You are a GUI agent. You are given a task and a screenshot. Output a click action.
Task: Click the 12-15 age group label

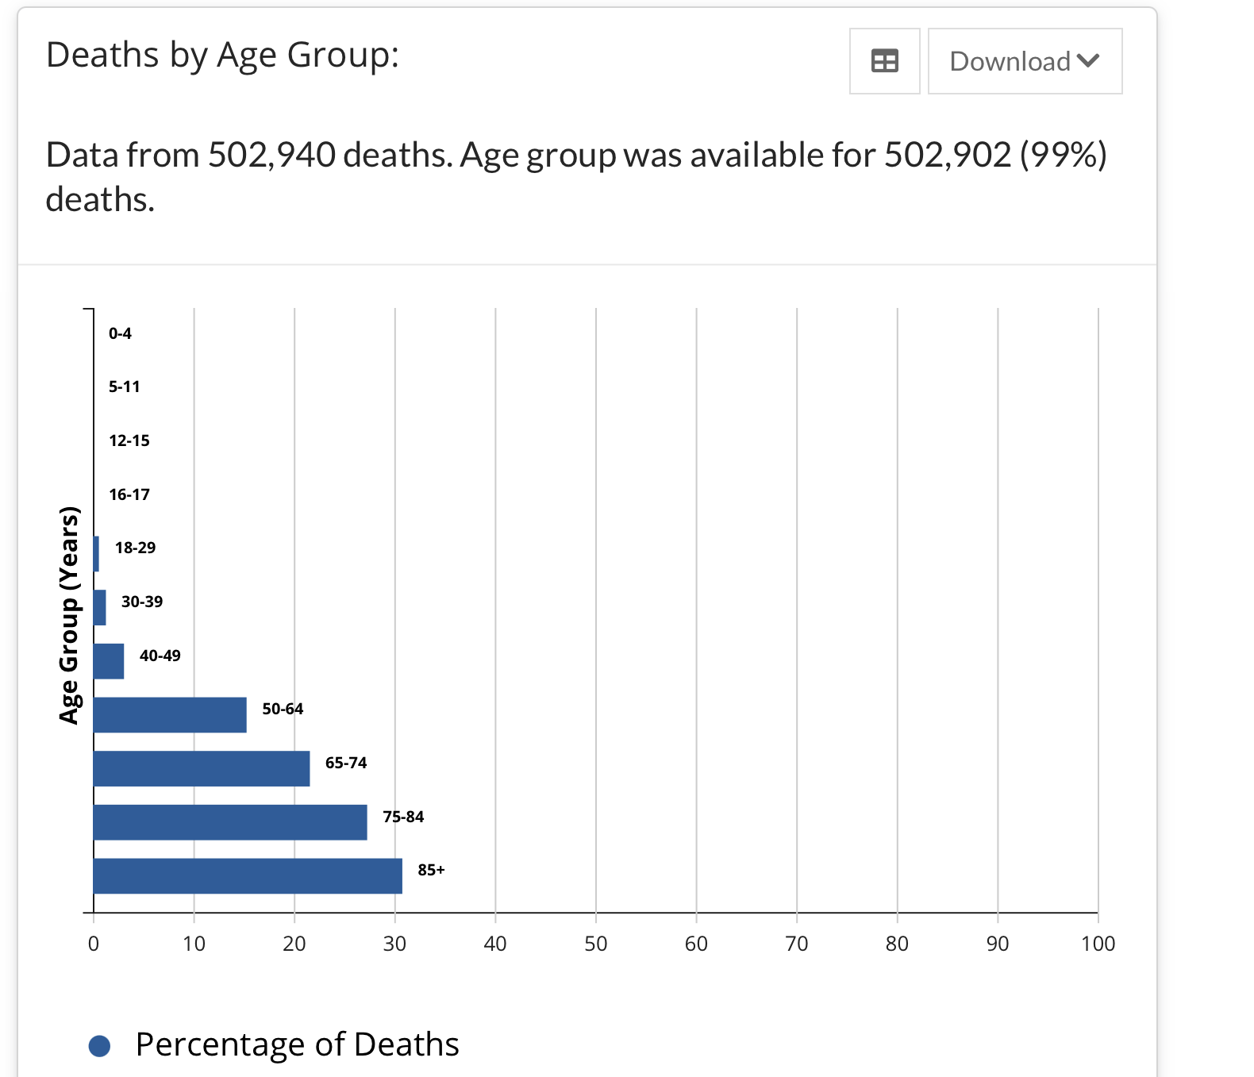pyautogui.click(x=129, y=440)
